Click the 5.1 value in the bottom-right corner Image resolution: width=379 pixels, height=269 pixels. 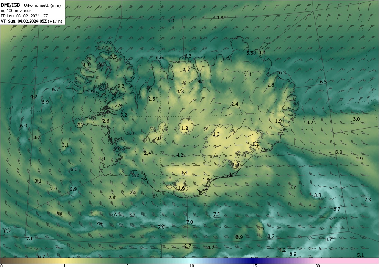pyautogui.click(x=360, y=255)
